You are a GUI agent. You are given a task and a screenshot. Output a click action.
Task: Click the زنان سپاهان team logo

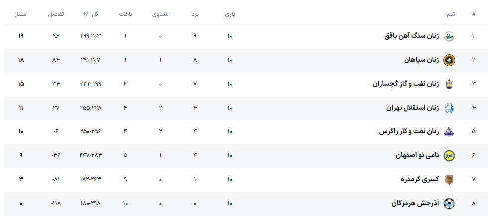(449, 60)
